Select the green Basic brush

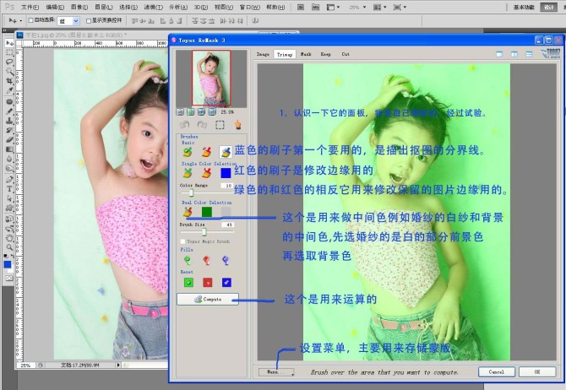pyautogui.click(x=188, y=152)
